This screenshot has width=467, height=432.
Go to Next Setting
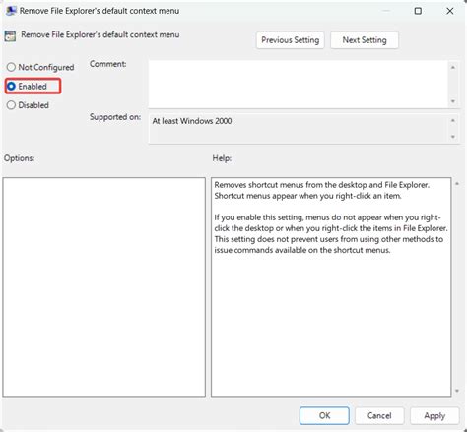point(365,40)
